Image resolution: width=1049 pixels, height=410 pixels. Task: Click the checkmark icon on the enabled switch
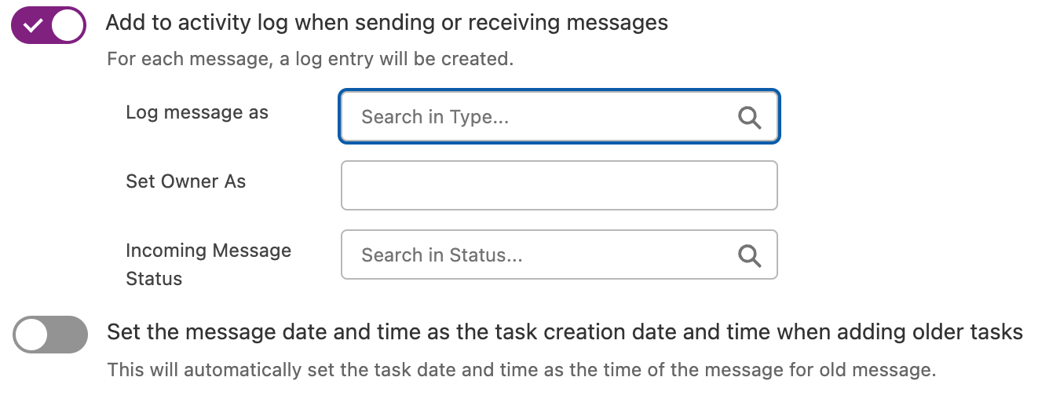pos(32,25)
